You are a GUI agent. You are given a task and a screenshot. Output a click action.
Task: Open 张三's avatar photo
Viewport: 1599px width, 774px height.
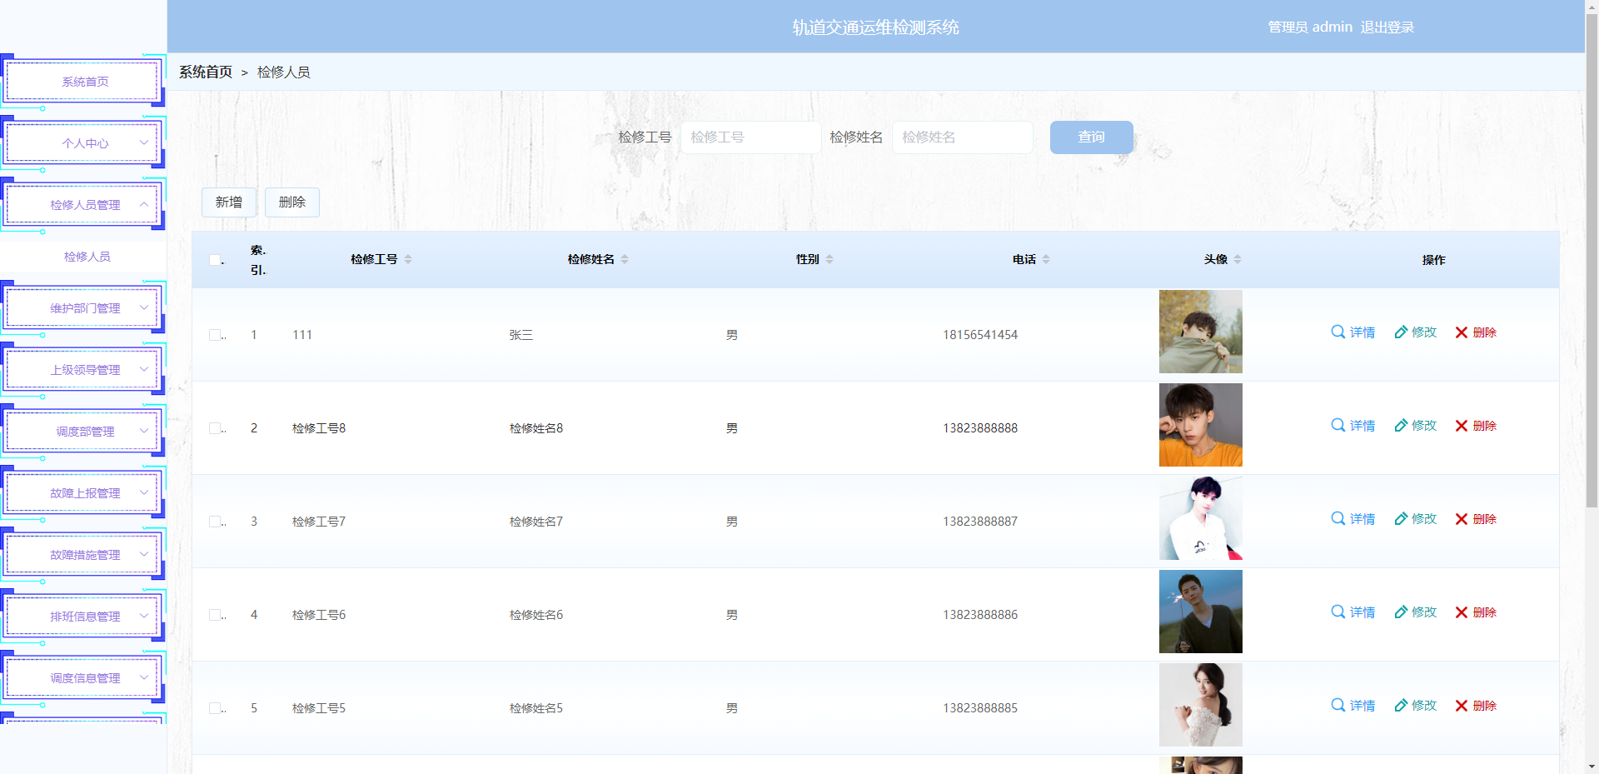(1201, 332)
